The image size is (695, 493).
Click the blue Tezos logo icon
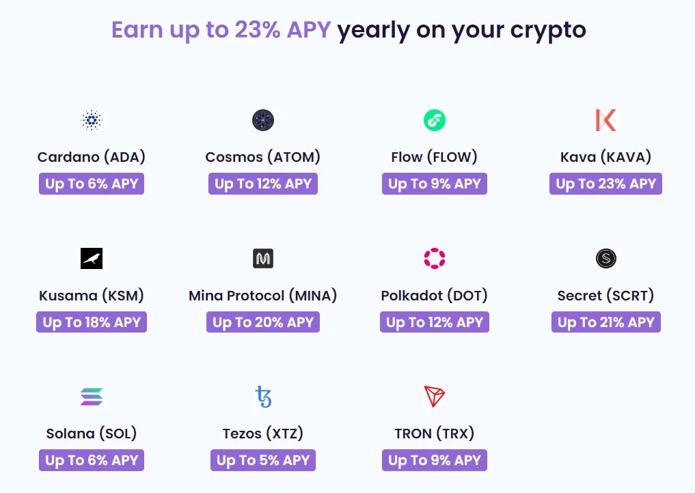click(262, 396)
